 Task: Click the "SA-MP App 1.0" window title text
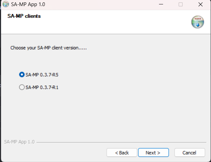point(28,5)
